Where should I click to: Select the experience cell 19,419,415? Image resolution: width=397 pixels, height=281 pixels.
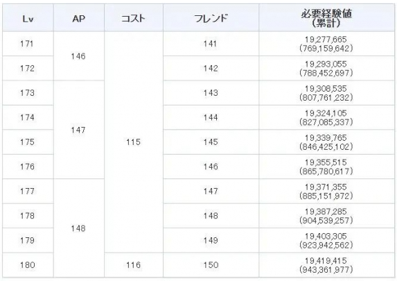pos(326,265)
